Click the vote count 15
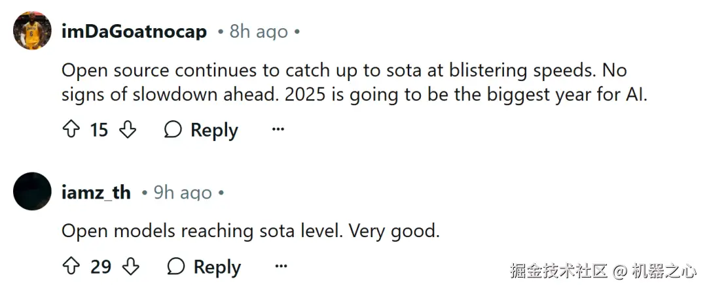The height and width of the screenshot is (290, 707). (100, 131)
